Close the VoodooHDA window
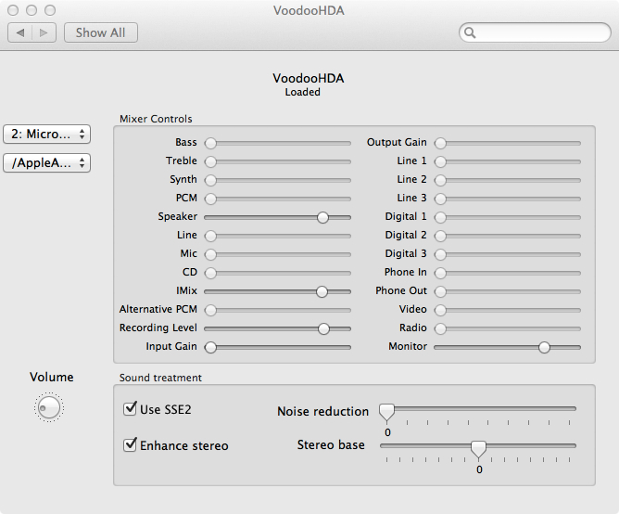 [x=13, y=10]
